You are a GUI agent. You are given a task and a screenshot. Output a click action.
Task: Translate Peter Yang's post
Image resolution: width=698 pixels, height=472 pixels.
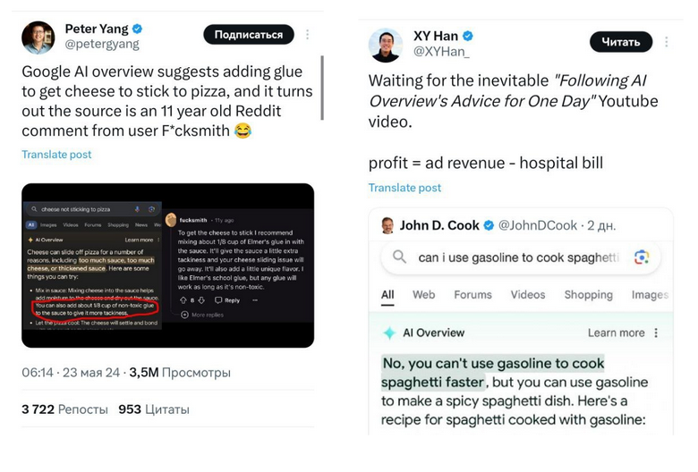[x=56, y=155]
